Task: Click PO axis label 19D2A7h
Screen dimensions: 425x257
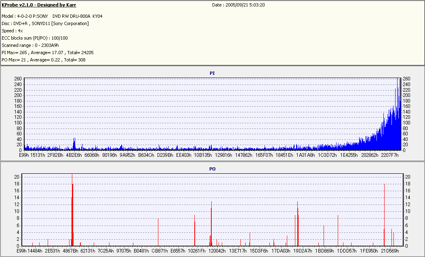Action: click(303, 251)
